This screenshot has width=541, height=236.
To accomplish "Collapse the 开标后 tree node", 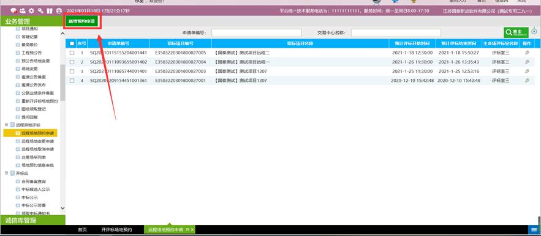I will point(6,173).
